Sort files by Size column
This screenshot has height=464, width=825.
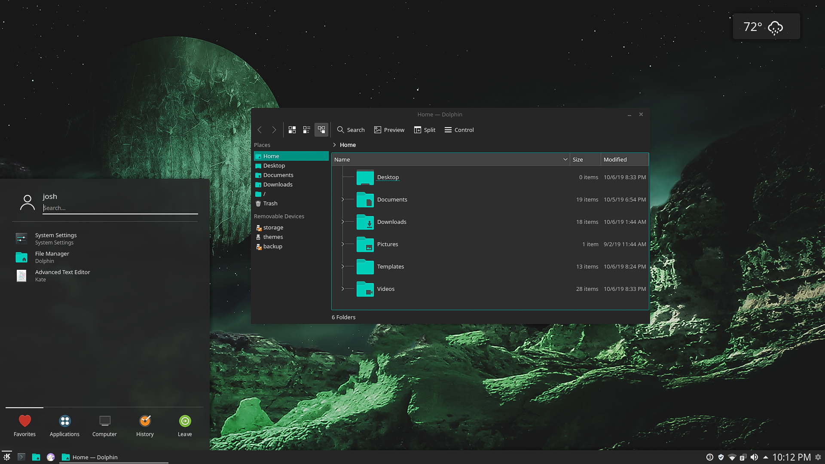[x=585, y=159]
